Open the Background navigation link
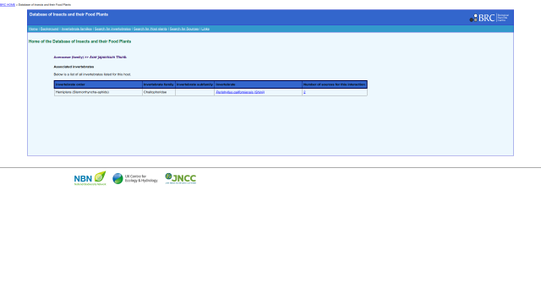 (49, 29)
